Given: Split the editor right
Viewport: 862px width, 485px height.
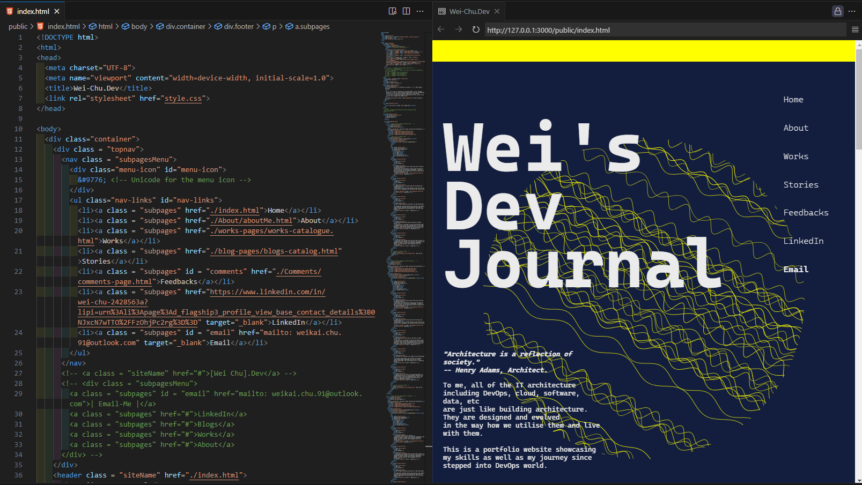Looking at the screenshot, I should pyautogui.click(x=407, y=11).
